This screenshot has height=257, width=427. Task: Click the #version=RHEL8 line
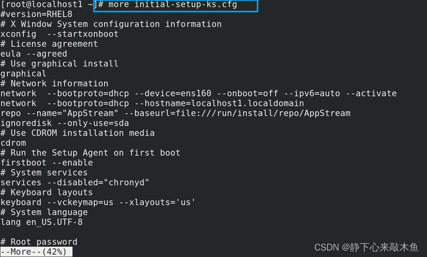point(36,14)
